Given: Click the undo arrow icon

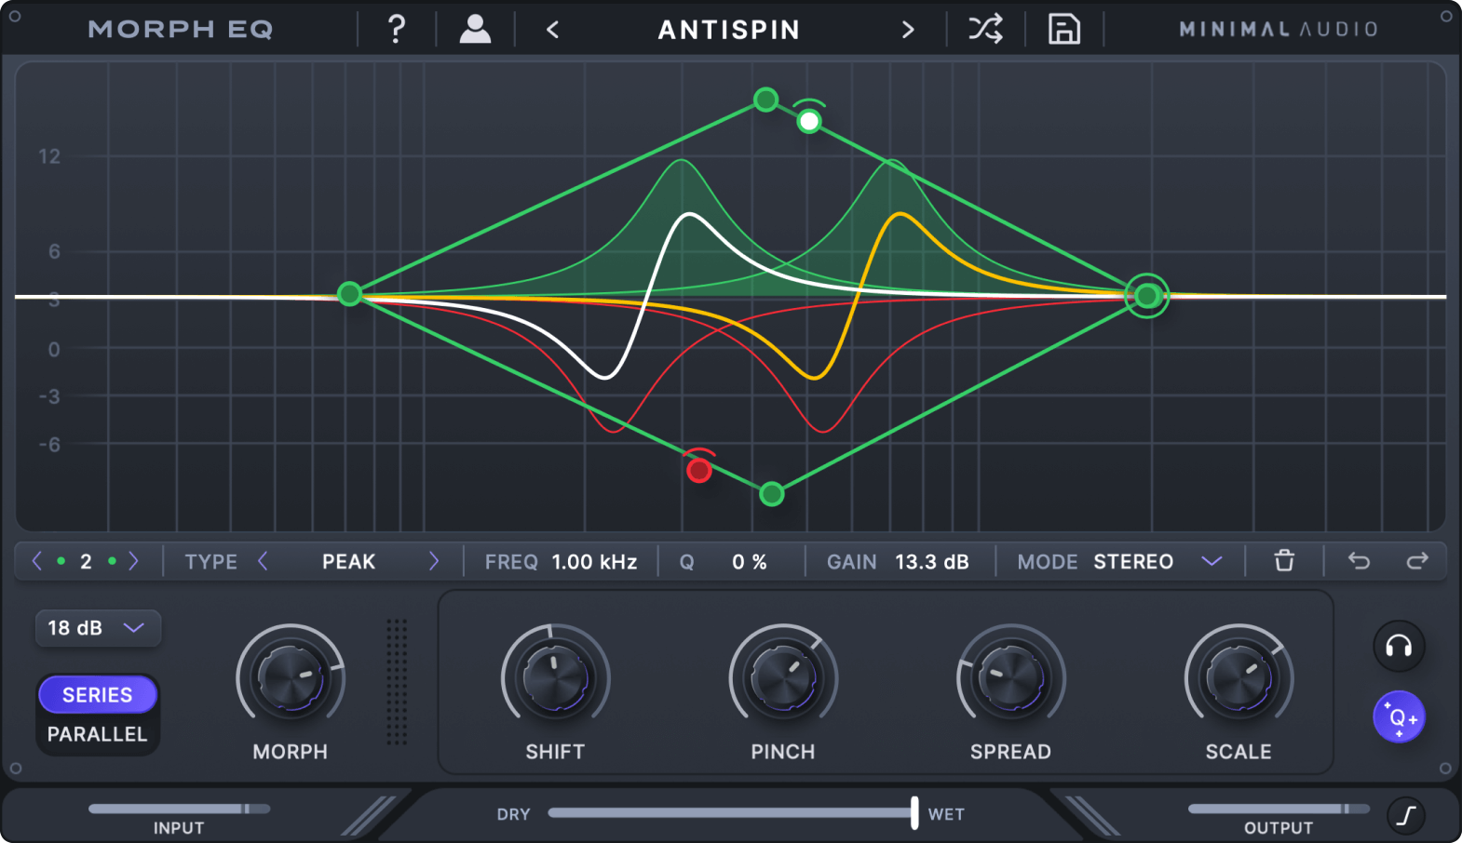Looking at the screenshot, I should point(1359,561).
